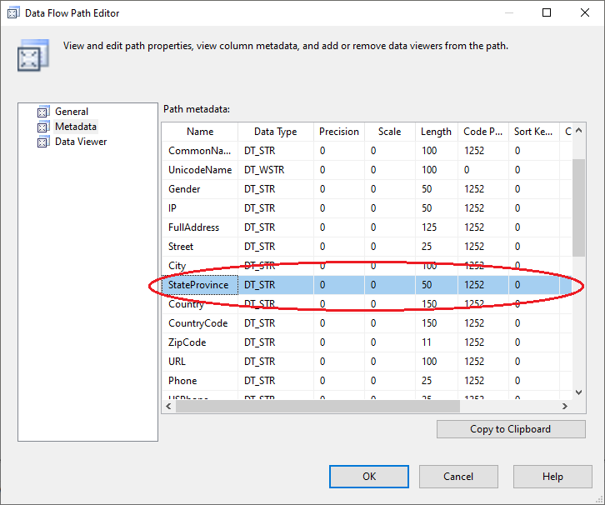This screenshot has width=605, height=505.
Task: Click the General page icon
Action: [43, 112]
